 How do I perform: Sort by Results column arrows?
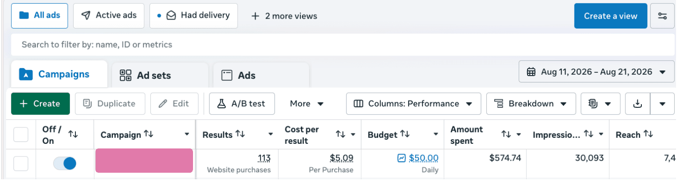pyautogui.click(x=240, y=134)
